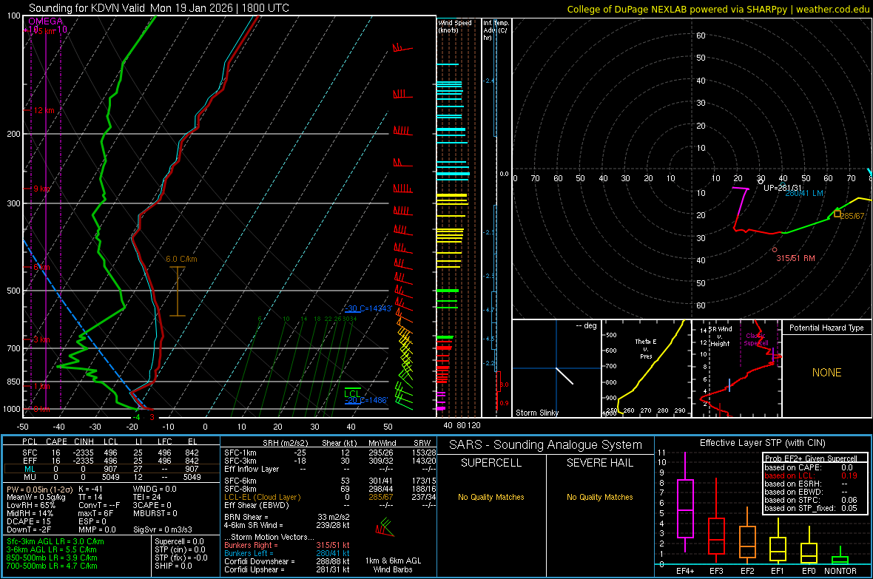The height and width of the screenshot is (579, 873).
Task: Click the SR Wind v. Height label
Action: click(720, 336)
